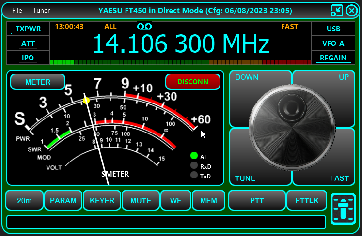Viewport: 362px width, 236px height.
Task: Open the Tuner menu
Action: [41, 10]
